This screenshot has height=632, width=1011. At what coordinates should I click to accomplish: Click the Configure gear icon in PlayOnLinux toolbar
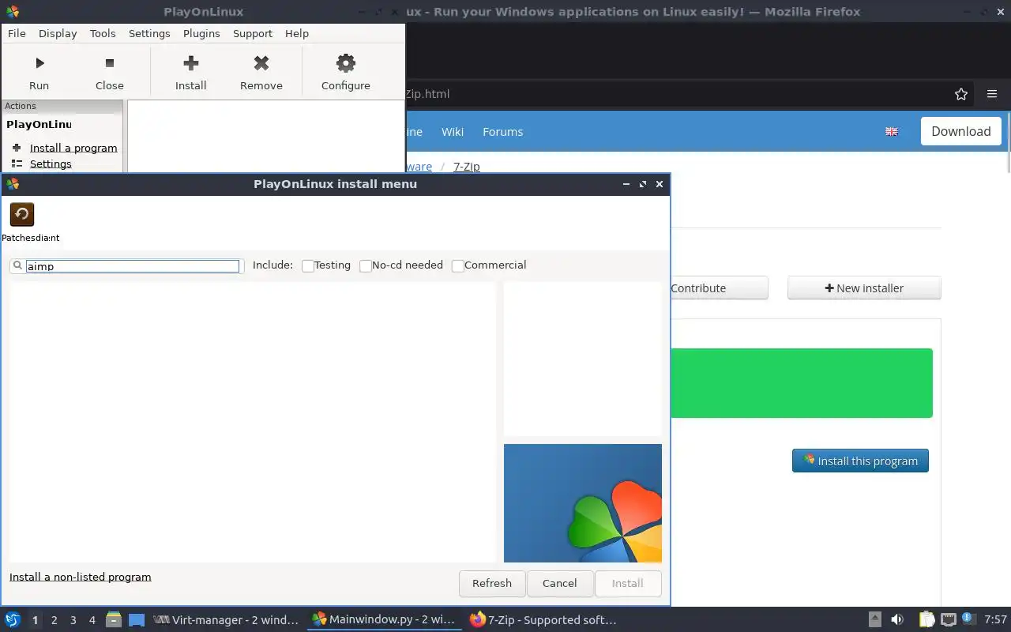point(345,63)
